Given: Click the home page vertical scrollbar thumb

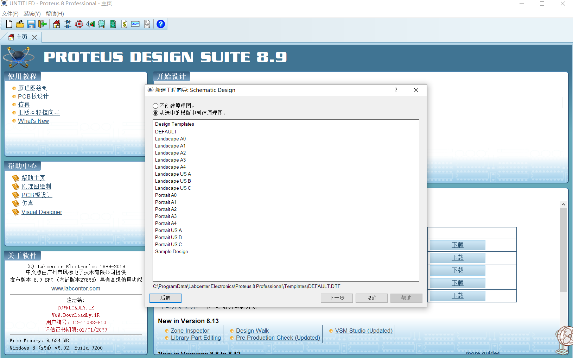Looking at the screenshot, I should (563, 250).
